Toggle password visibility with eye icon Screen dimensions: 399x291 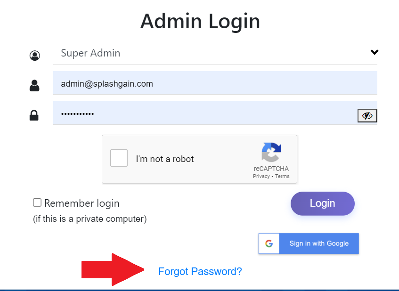pos(367,116)
